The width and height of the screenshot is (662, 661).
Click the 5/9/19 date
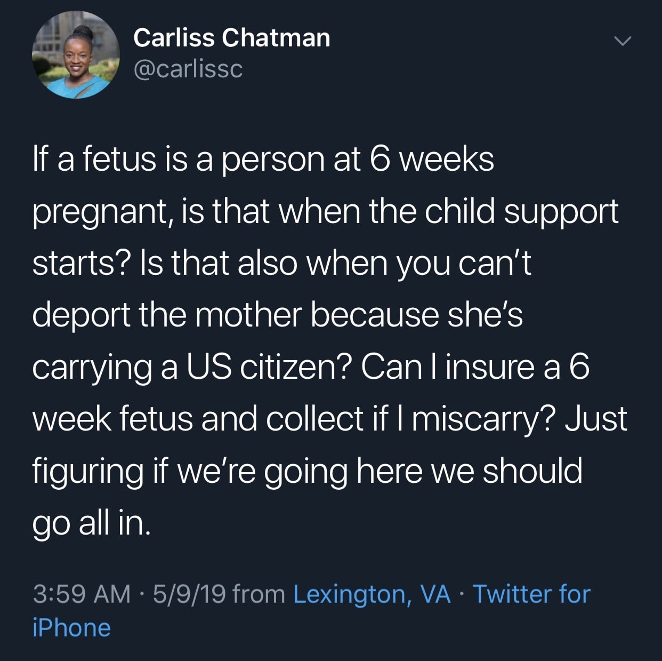(189, 594)
